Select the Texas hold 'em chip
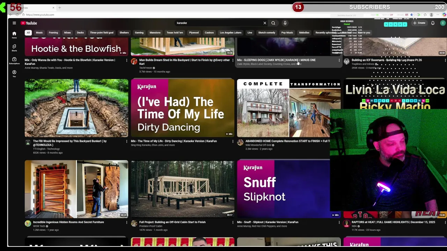Viewport: 447px width, 251px height. click(175, 33)
